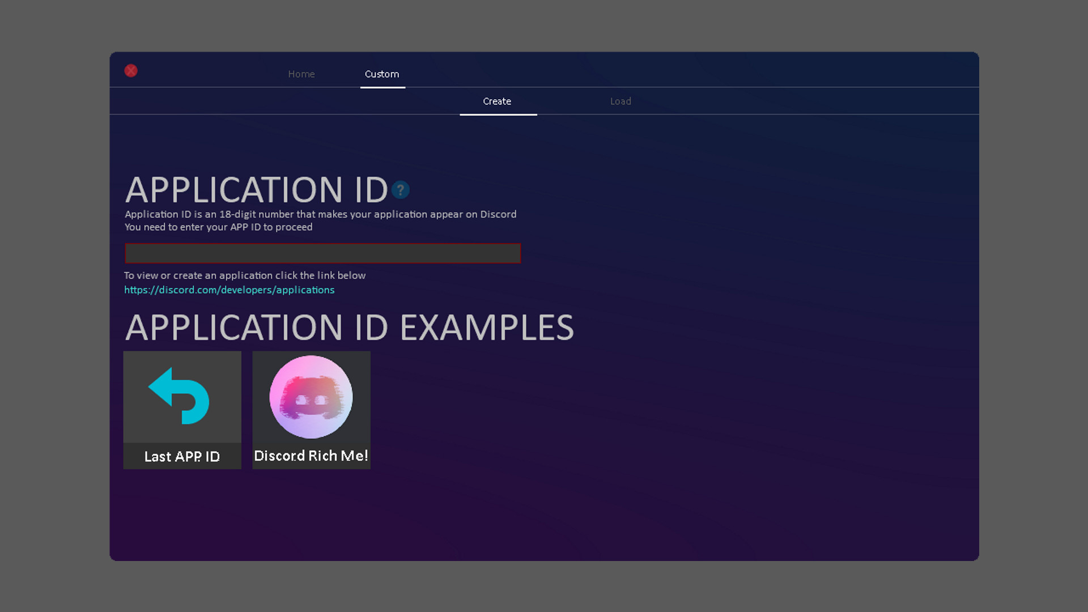Open the discord.com developers applications link
This screenshot has height=612, width=1088.
pos(229,290)
